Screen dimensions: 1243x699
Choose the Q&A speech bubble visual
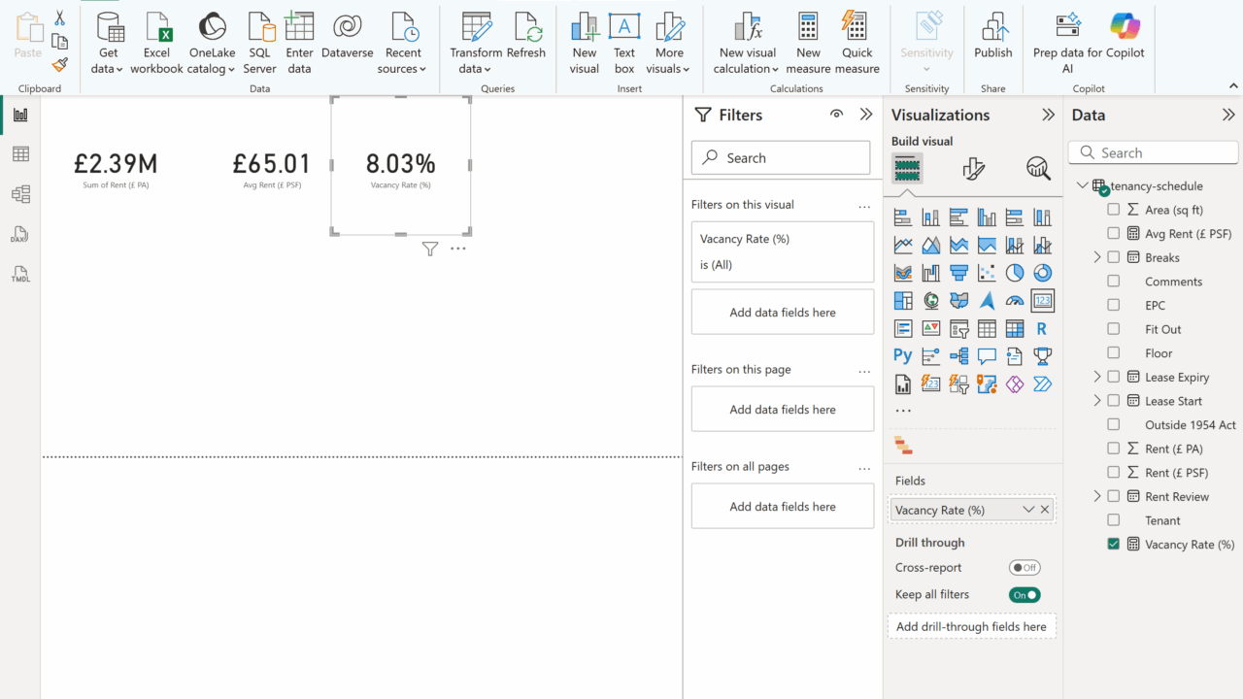(987, 356)
